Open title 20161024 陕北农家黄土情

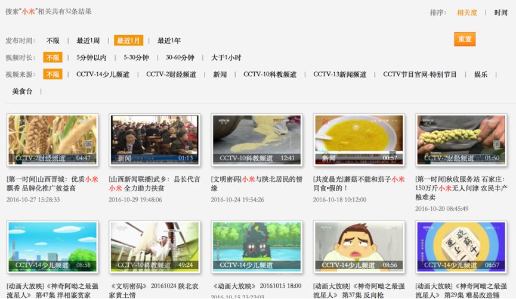[155, 291]
